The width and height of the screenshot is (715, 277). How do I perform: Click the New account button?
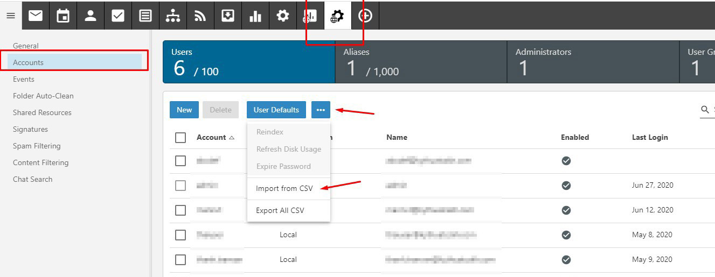pyautogui.click(x=184, y=110)
